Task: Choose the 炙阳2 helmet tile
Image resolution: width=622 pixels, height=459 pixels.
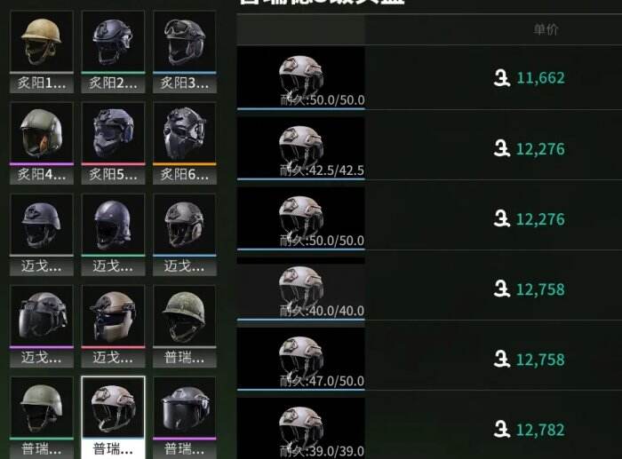Action: tap(113, 51)
